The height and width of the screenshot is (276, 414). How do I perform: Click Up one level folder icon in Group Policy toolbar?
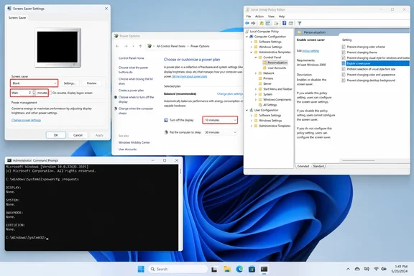(262, 23)
